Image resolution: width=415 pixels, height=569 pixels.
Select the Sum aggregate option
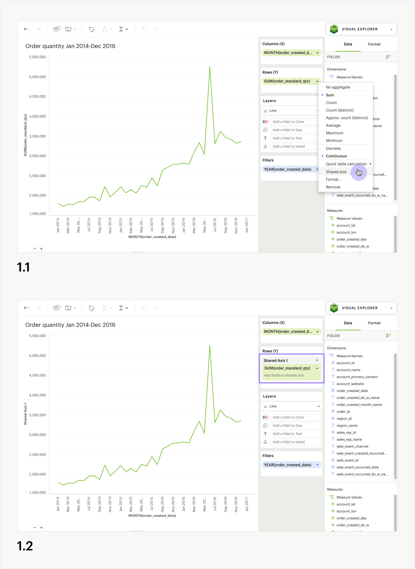(330, 95)
